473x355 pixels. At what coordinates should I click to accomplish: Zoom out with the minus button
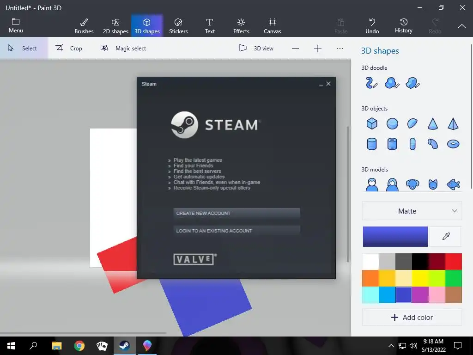tap(295, 48)
